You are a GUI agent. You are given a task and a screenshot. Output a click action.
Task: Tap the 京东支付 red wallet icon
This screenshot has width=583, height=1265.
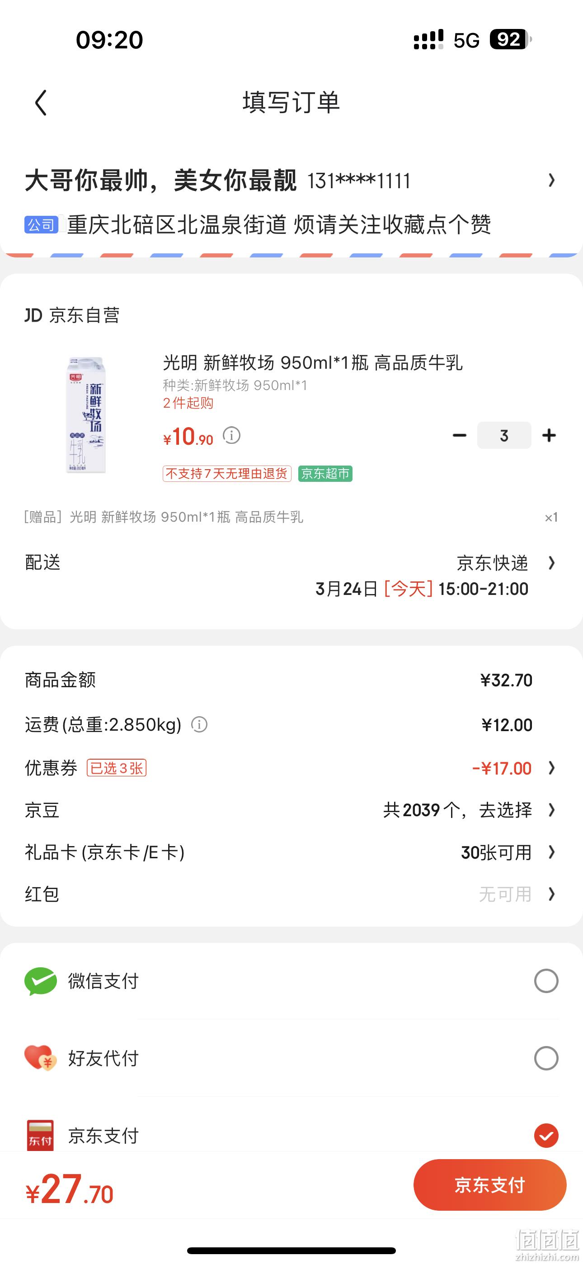40,1135
